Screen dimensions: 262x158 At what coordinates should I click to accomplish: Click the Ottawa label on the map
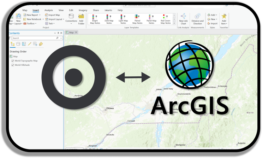pyautogui.click(x=110, y=109)
